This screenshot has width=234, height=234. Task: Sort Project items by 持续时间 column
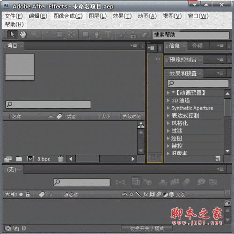point(132,117)
